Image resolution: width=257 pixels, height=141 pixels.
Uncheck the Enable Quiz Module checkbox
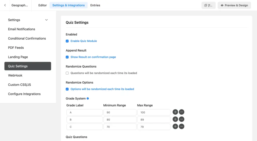[67, 41]
